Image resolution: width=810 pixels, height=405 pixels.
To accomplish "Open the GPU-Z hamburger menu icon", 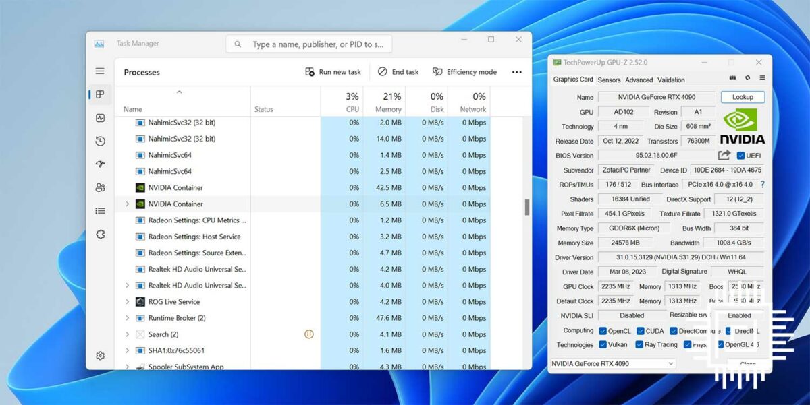I will tap(762, 79).
